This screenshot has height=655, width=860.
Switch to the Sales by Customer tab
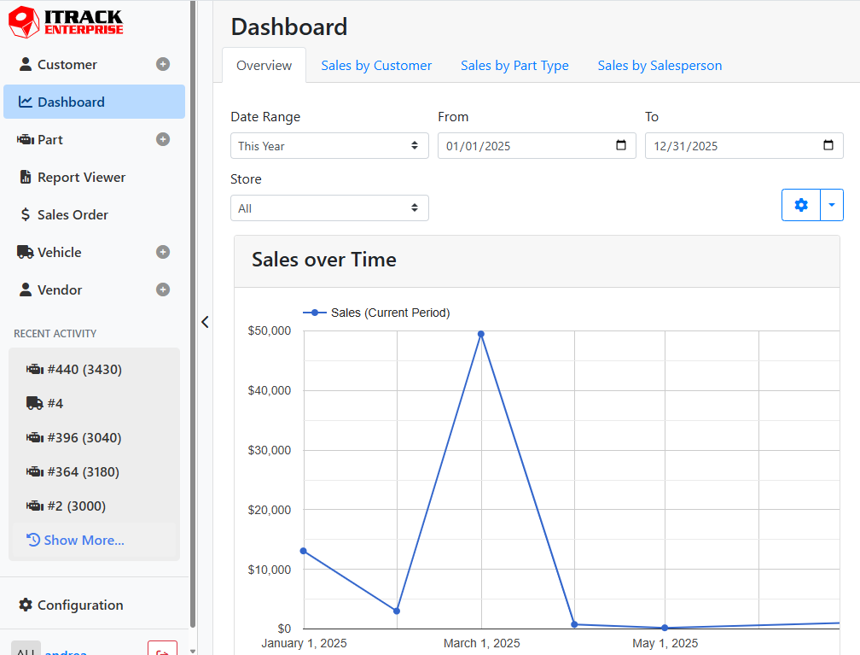point(376,65)
